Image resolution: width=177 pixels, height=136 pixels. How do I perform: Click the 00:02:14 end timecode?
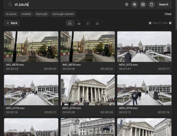(x=163, y=112)
